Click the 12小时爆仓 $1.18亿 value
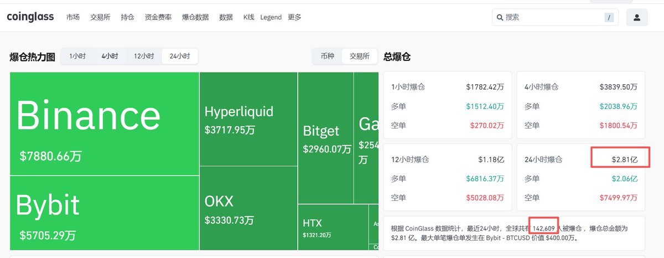The image size is (664, 258). click(x=491, y=159)
